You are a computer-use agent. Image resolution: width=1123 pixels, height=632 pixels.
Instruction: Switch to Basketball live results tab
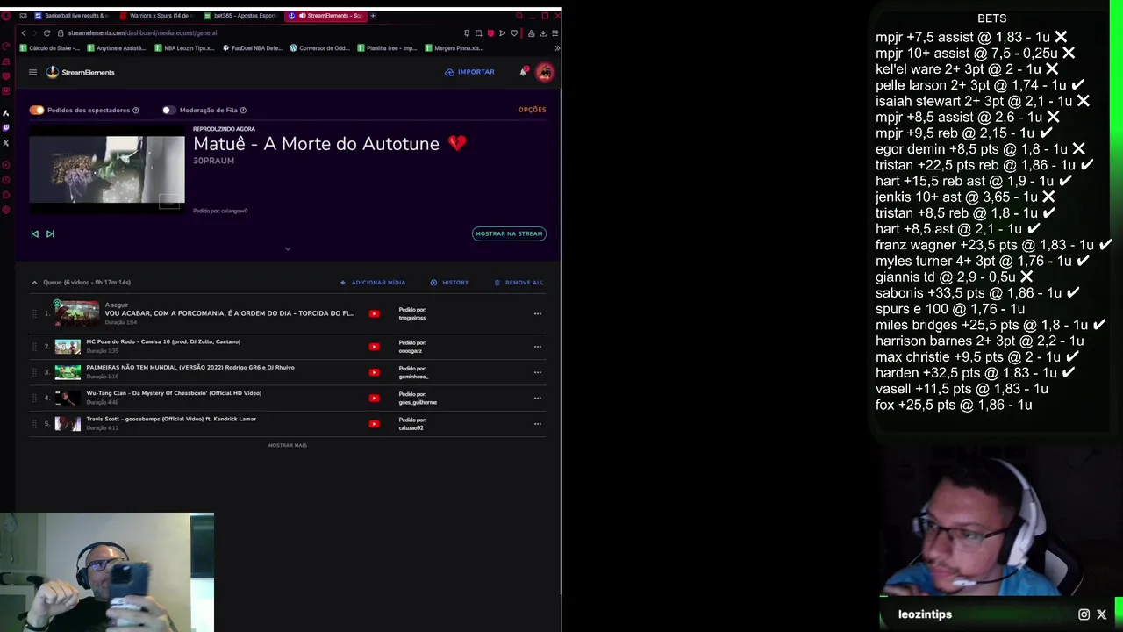pos(70,15)
